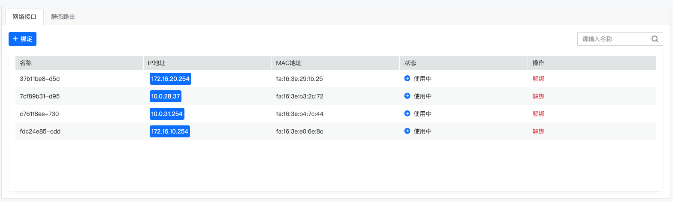
Task: Click status arrow icon for 7cf89b31-d95
Action: click(x=407, y=96)
